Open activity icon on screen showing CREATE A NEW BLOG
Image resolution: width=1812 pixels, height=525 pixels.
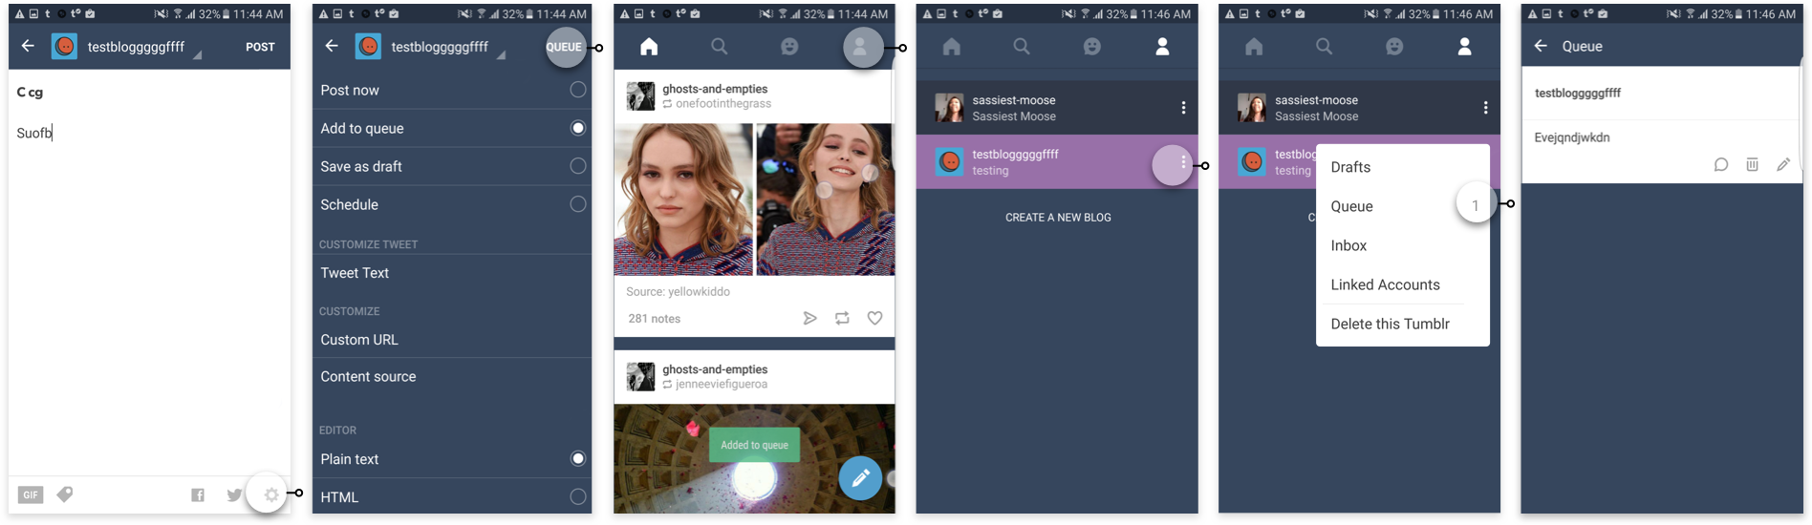(1092, 46)
